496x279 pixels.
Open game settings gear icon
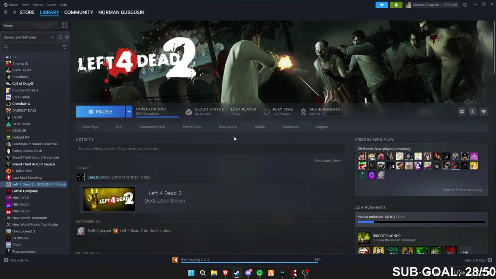(462, 112)
